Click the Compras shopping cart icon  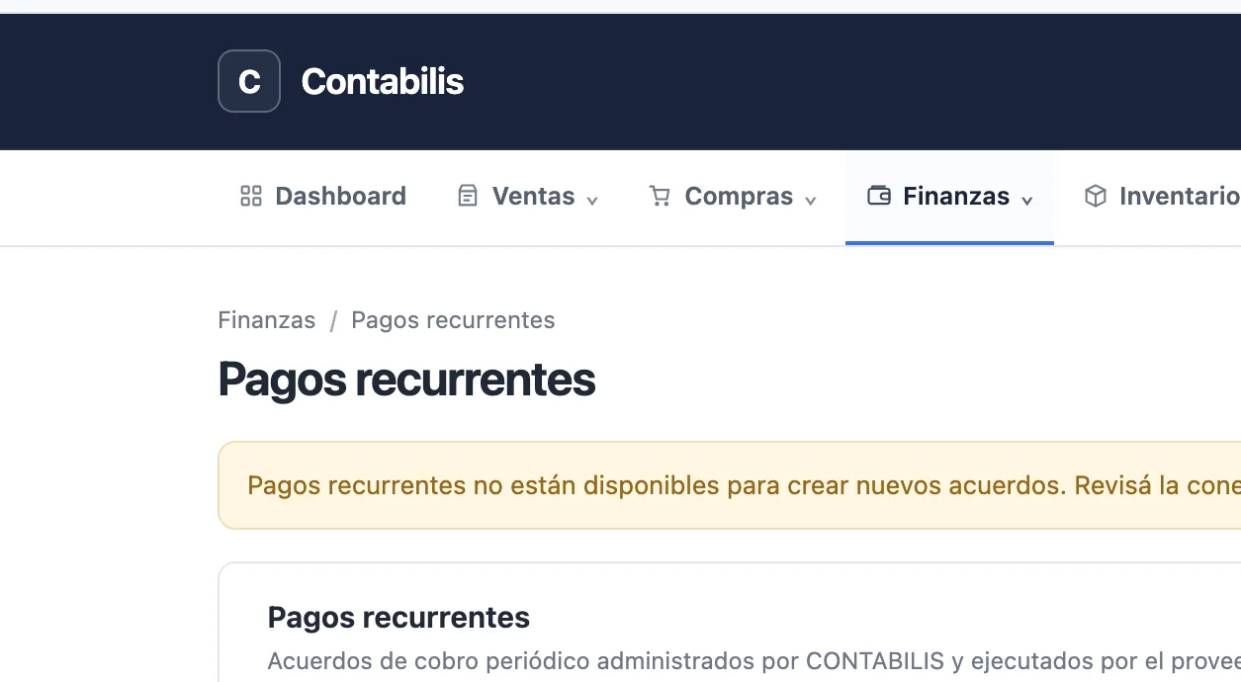(x=660, y=196)
